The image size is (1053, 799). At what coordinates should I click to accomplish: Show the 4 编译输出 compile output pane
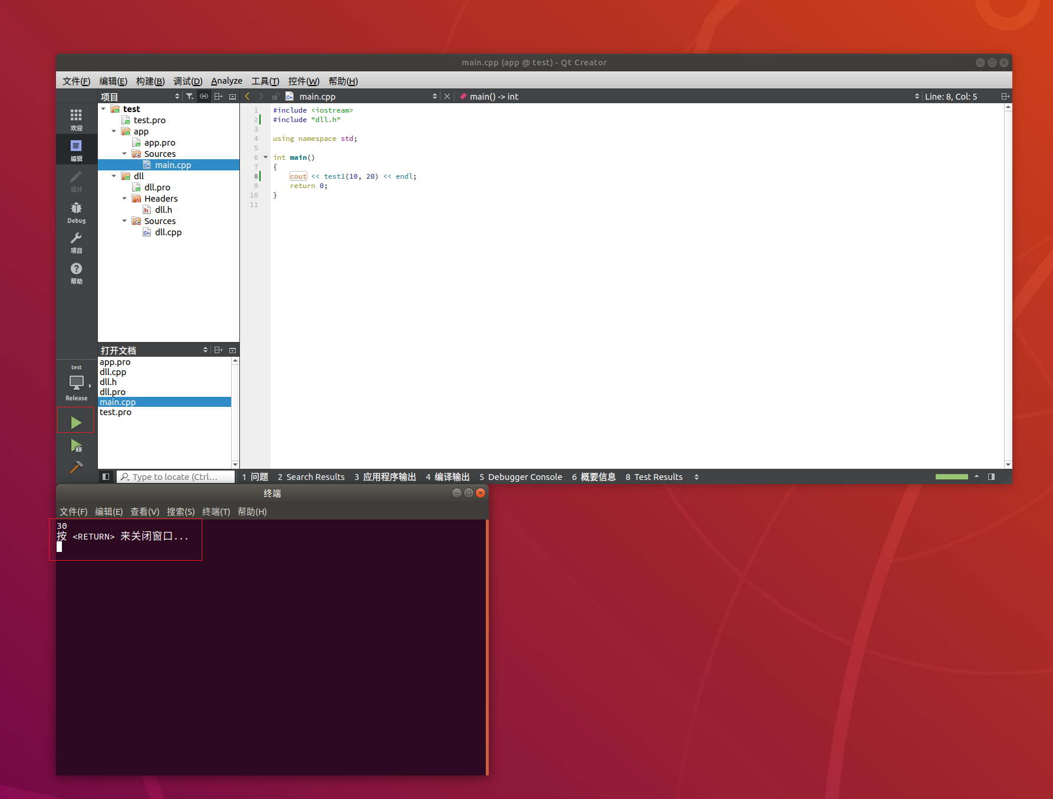pyautogui.click(x=447, y=476)
